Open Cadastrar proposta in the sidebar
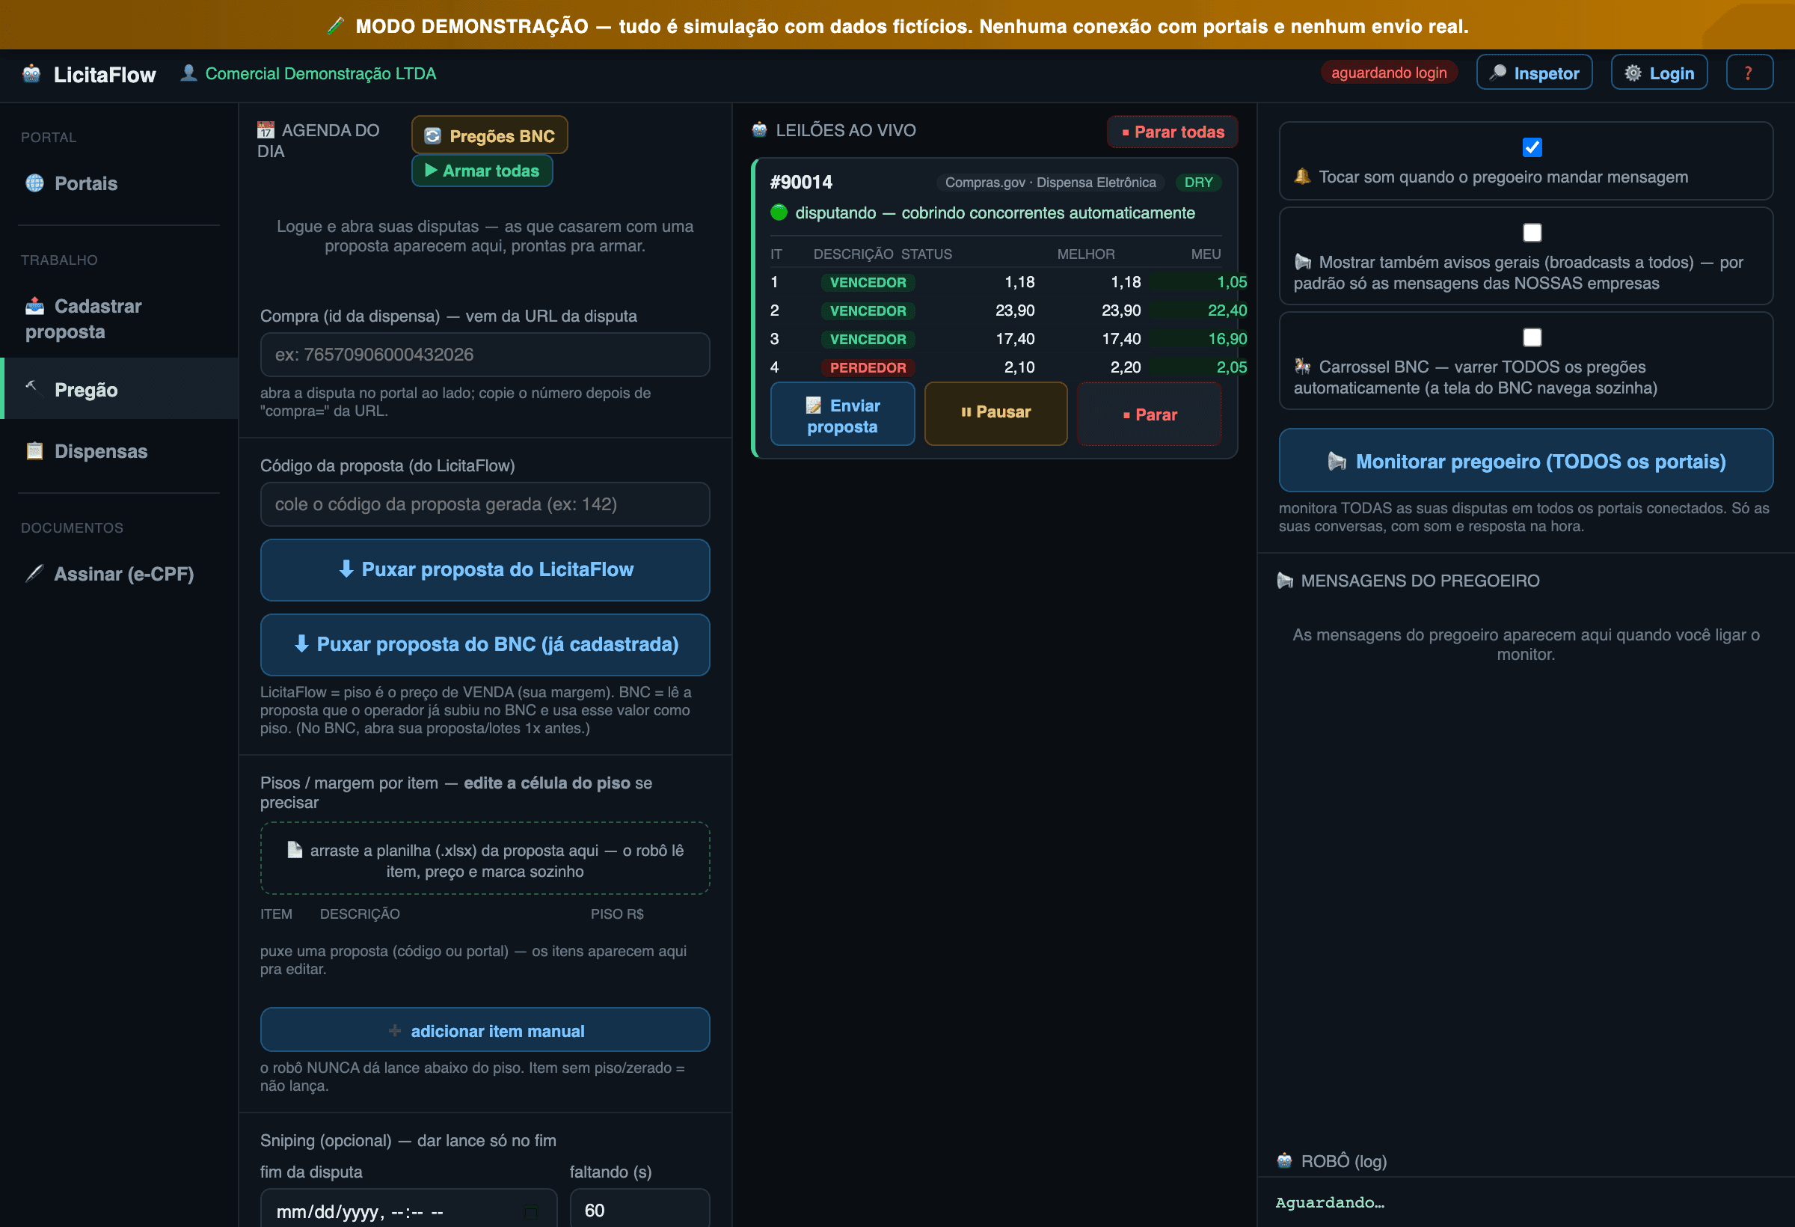This screenshot has height=1227, width=1795. [119, 318]
